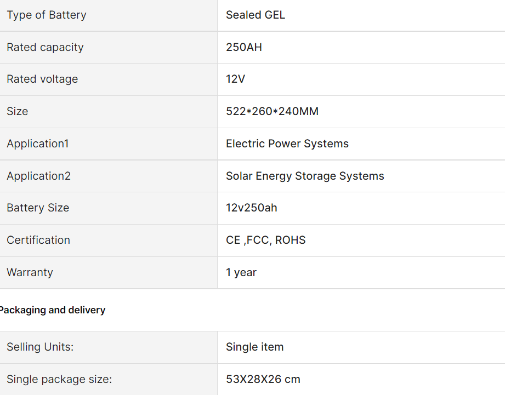Image resolution: width=505 pixels, height=395 pixels.
Task: Select the 12V voltage value
Action: click(x=235, y=79)
